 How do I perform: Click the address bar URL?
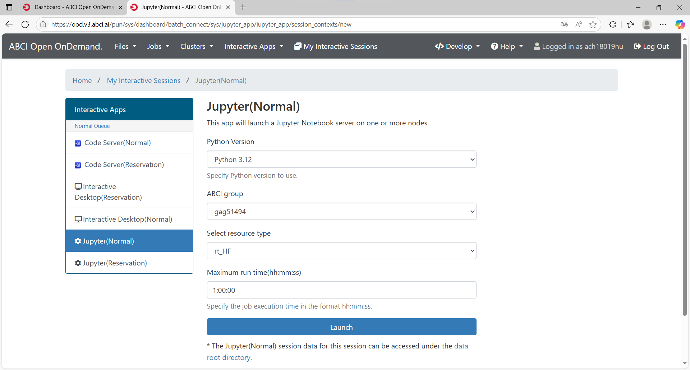pyautogui.click(x=201, y=24)
